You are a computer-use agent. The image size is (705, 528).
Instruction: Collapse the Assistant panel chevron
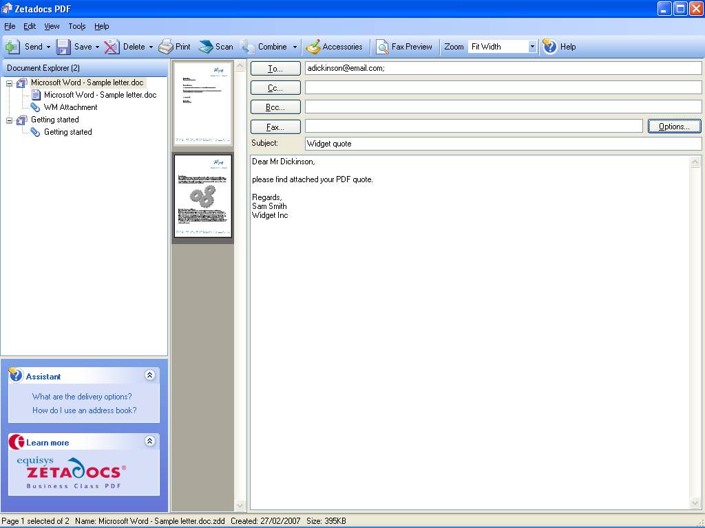(x=149, y=375)
